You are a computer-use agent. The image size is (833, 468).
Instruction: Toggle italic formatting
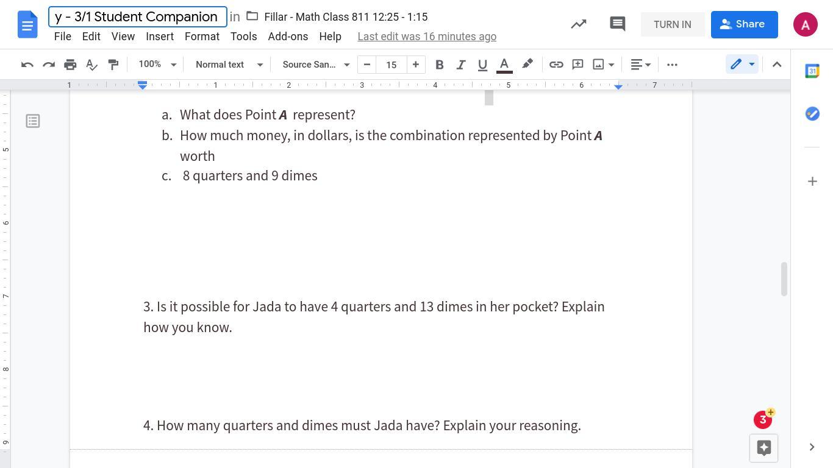460,65
